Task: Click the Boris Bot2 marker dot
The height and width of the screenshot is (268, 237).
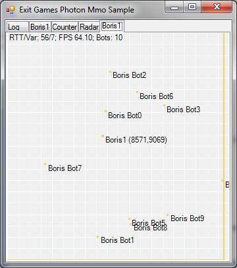Action: (x=110, y=71)
